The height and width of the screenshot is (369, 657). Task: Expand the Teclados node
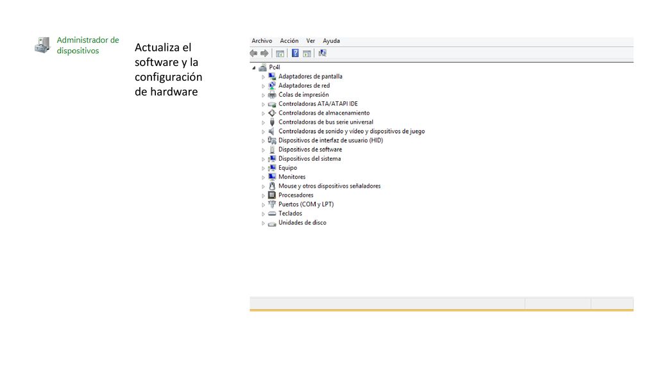point(263,214)
